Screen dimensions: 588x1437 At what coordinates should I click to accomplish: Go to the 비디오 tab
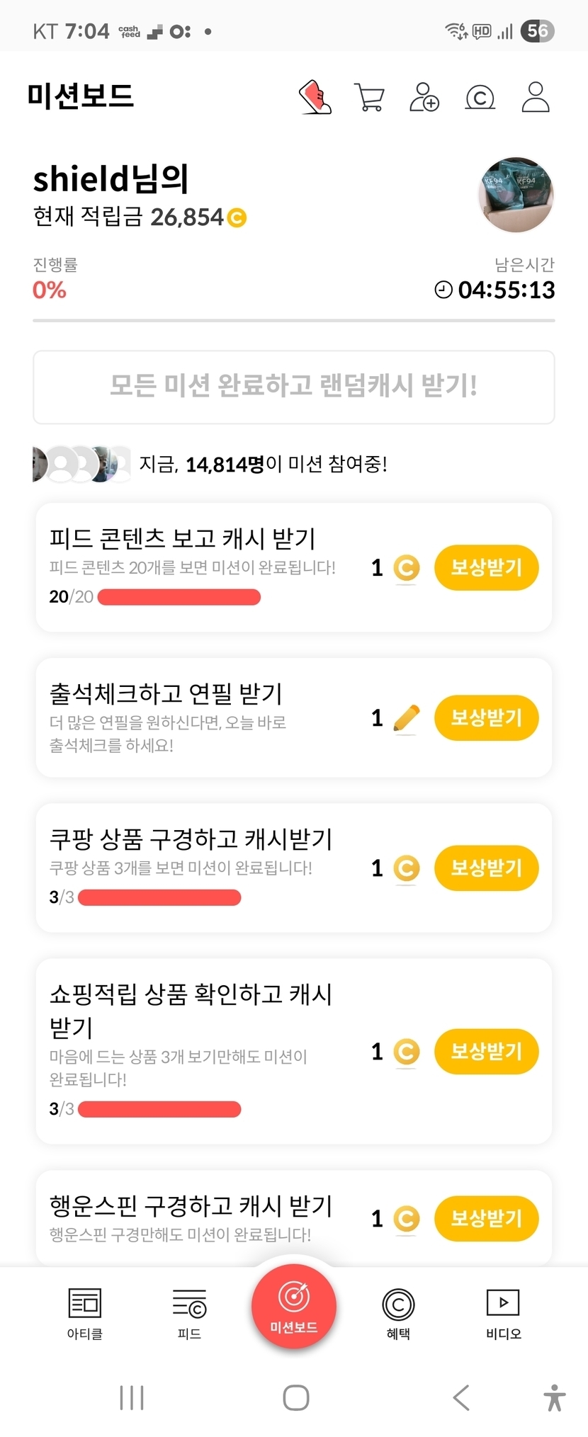(x=503, y=1313)
